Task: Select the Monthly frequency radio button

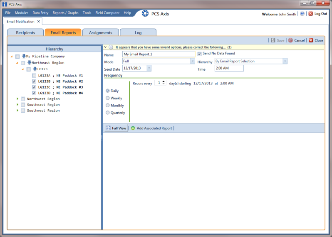Action: point(108,105)
